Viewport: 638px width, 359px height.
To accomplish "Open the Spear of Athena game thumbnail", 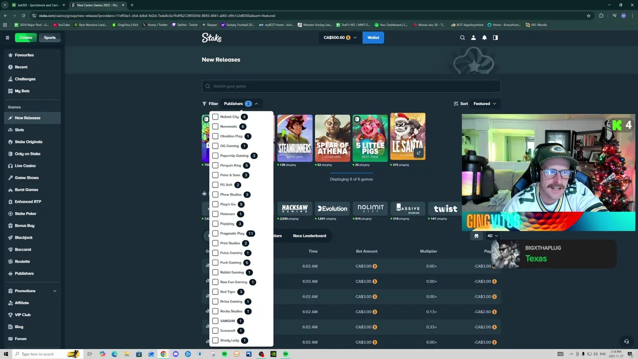I will (332, 137).
